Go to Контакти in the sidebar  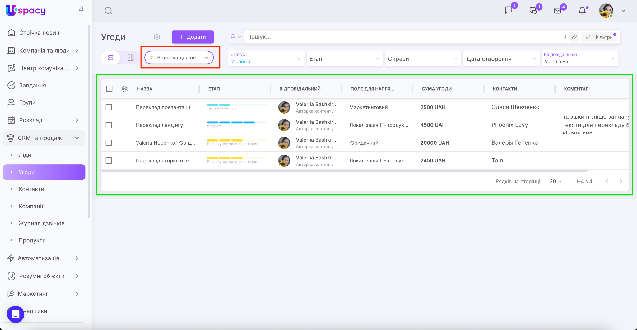(31, 189)
